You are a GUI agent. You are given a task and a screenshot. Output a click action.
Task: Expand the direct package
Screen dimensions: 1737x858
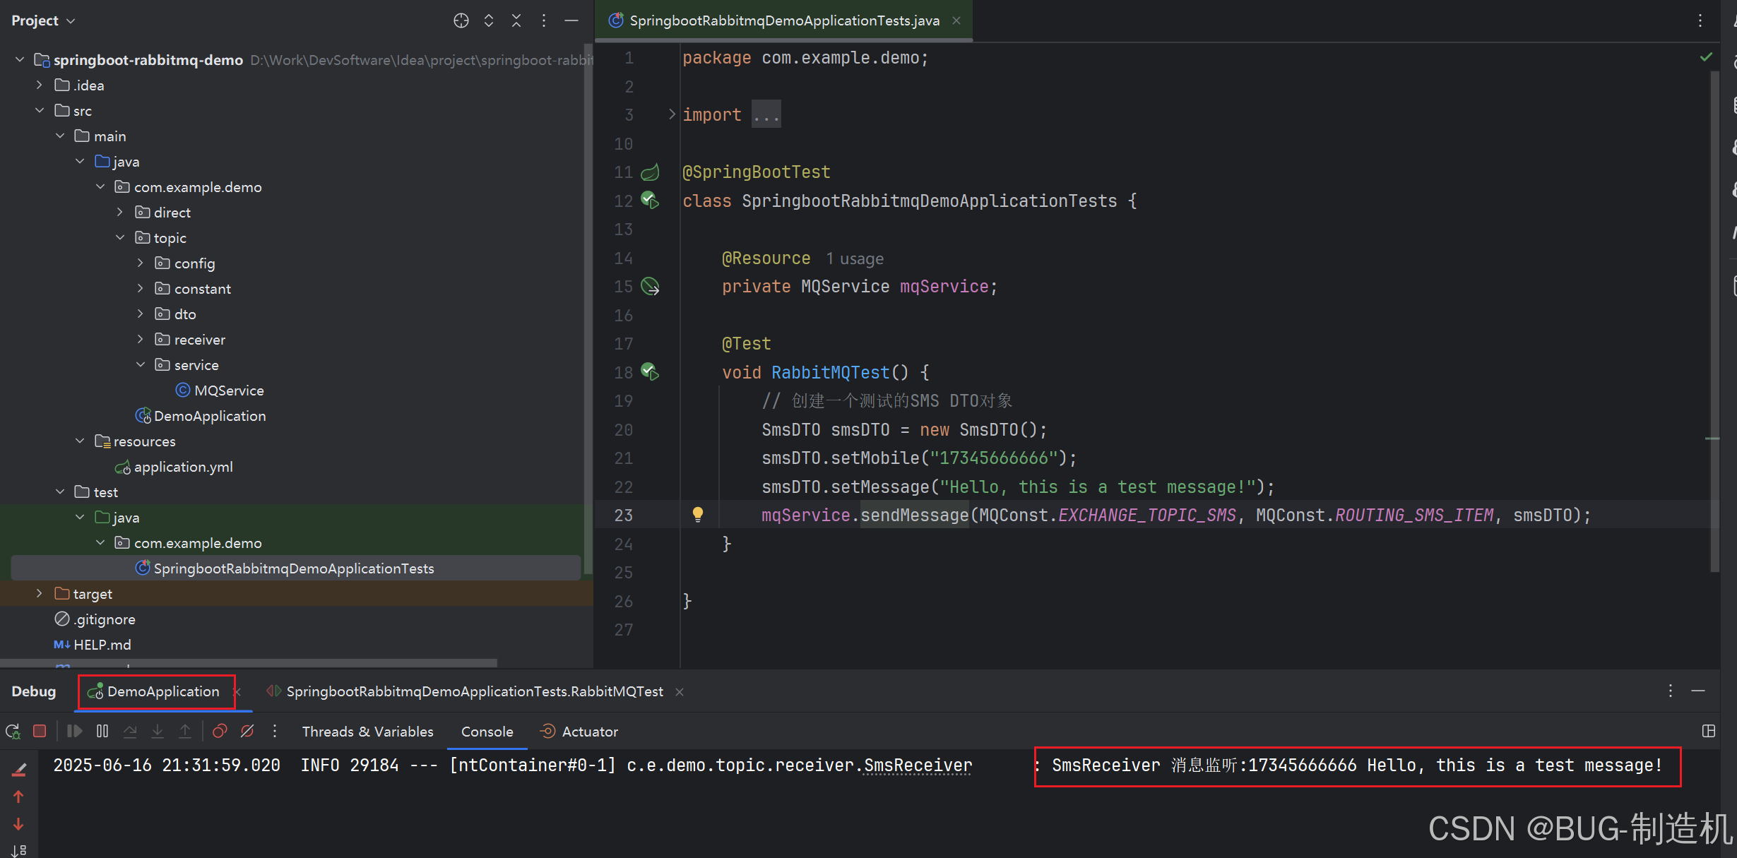pyautogui.click(x=120, y=212)
